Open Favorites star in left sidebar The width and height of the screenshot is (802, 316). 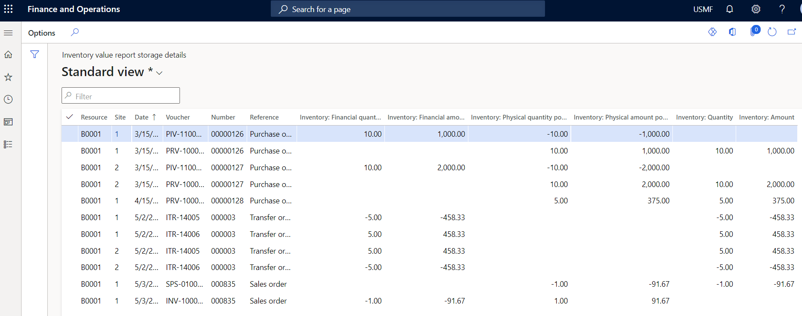(8, 77)
